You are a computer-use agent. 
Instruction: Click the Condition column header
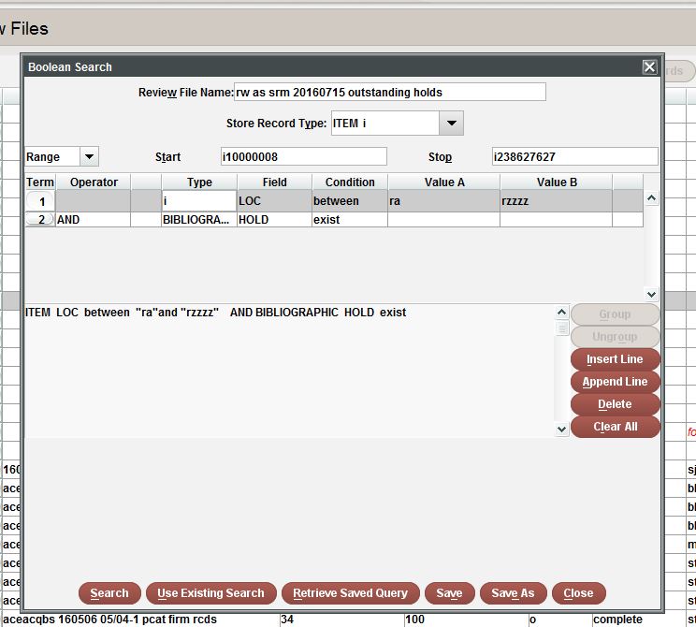click(350, 182)
